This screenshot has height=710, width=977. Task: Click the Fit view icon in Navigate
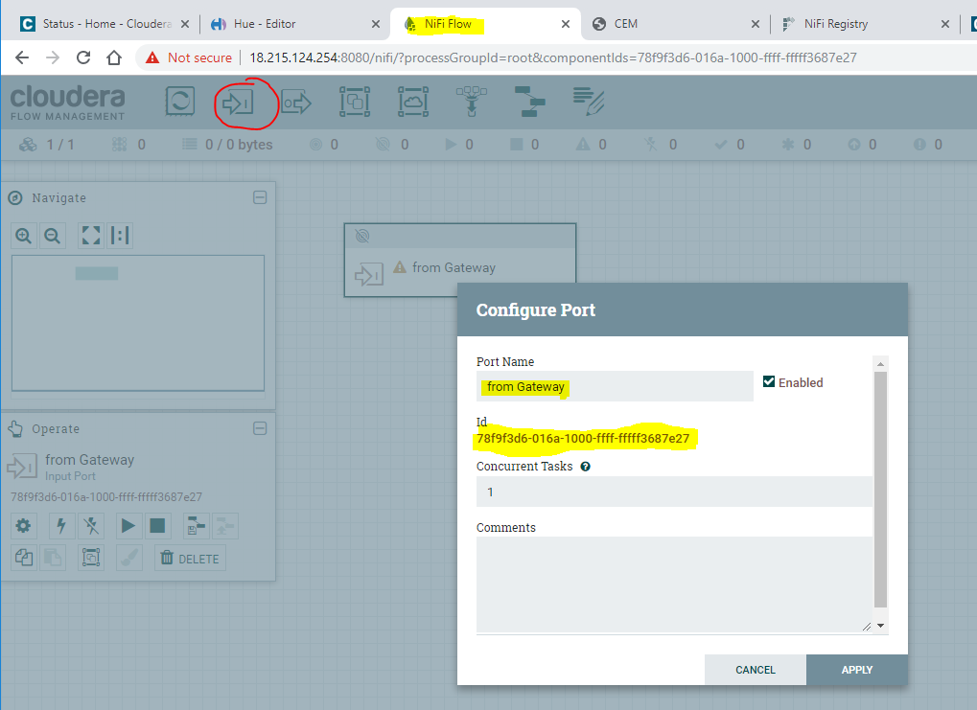point(91,236)
